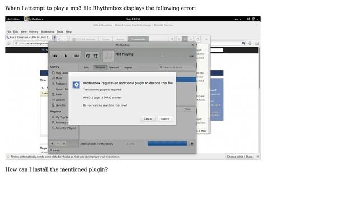Toggle the Shuffle icon in Rhythmbox
Viewport: 359px width, 202px height.
(95, 56)
